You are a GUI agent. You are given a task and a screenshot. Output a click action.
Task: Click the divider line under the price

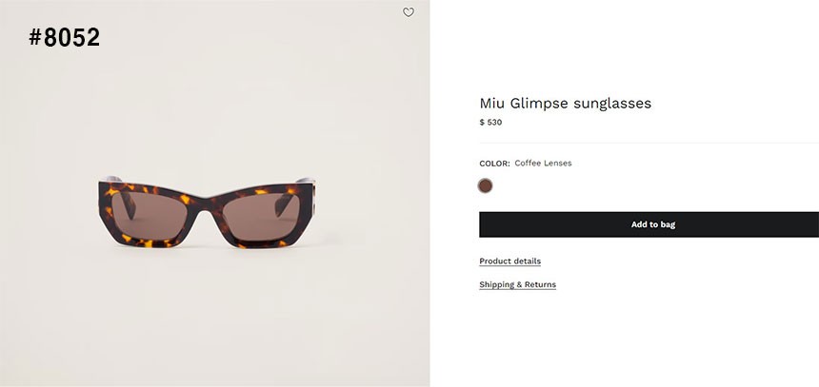click(648, 143)
